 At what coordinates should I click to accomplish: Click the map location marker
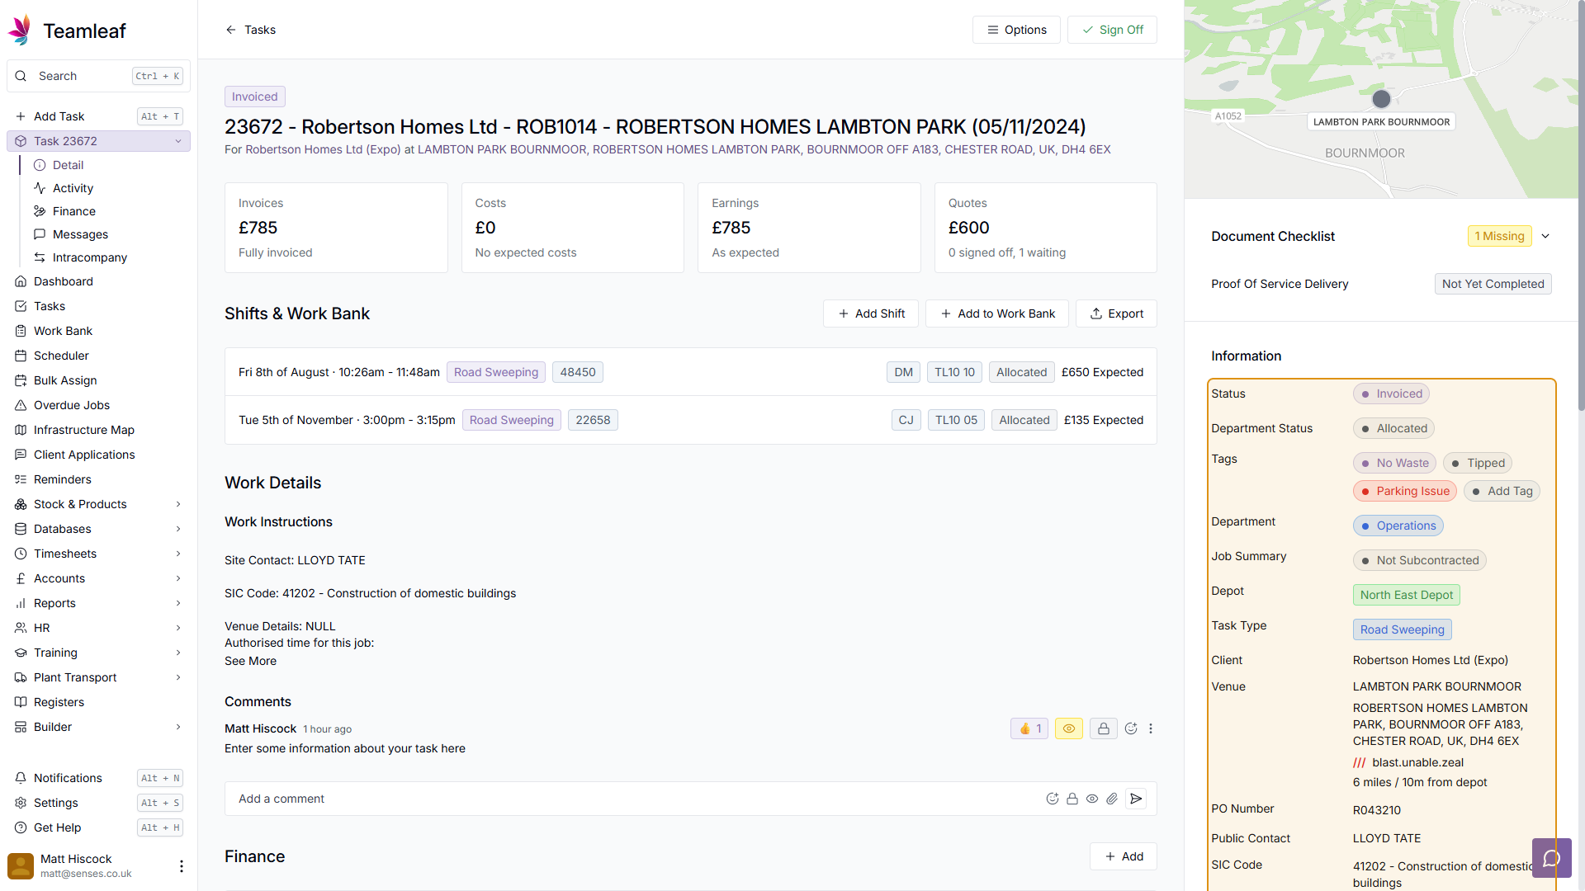[x=1381, y=99]
